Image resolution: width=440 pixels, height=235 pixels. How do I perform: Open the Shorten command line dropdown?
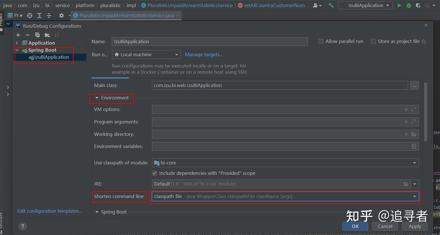pos(415,196)
